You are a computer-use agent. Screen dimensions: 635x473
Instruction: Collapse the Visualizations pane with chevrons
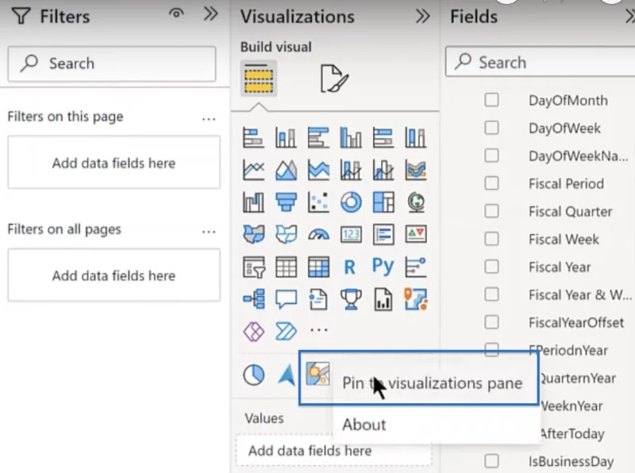tap(422, 16)
